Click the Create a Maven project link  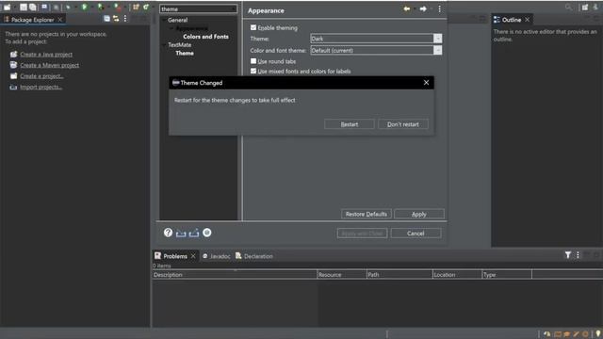click(x=50, y=65)
